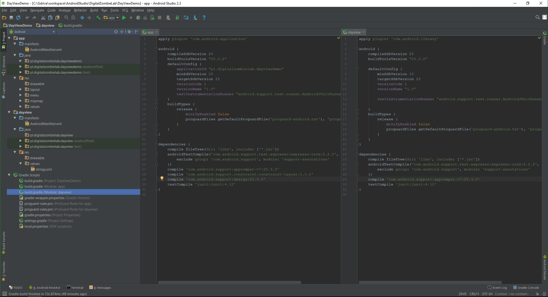
Task: Cut selection with the scissors icon
Action: (x=43, y=18)
